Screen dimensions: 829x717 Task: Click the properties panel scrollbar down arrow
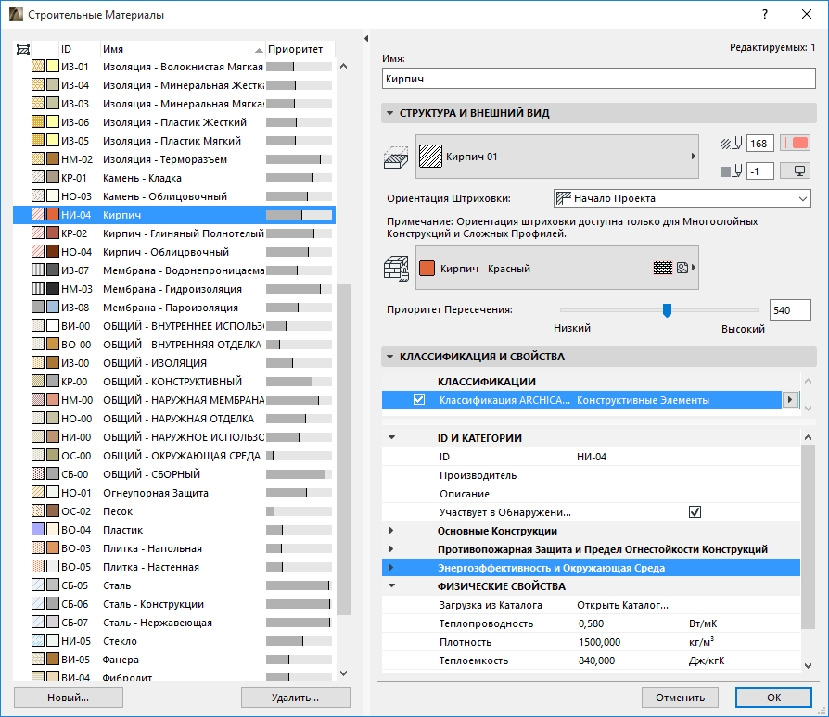click(808, 666)
